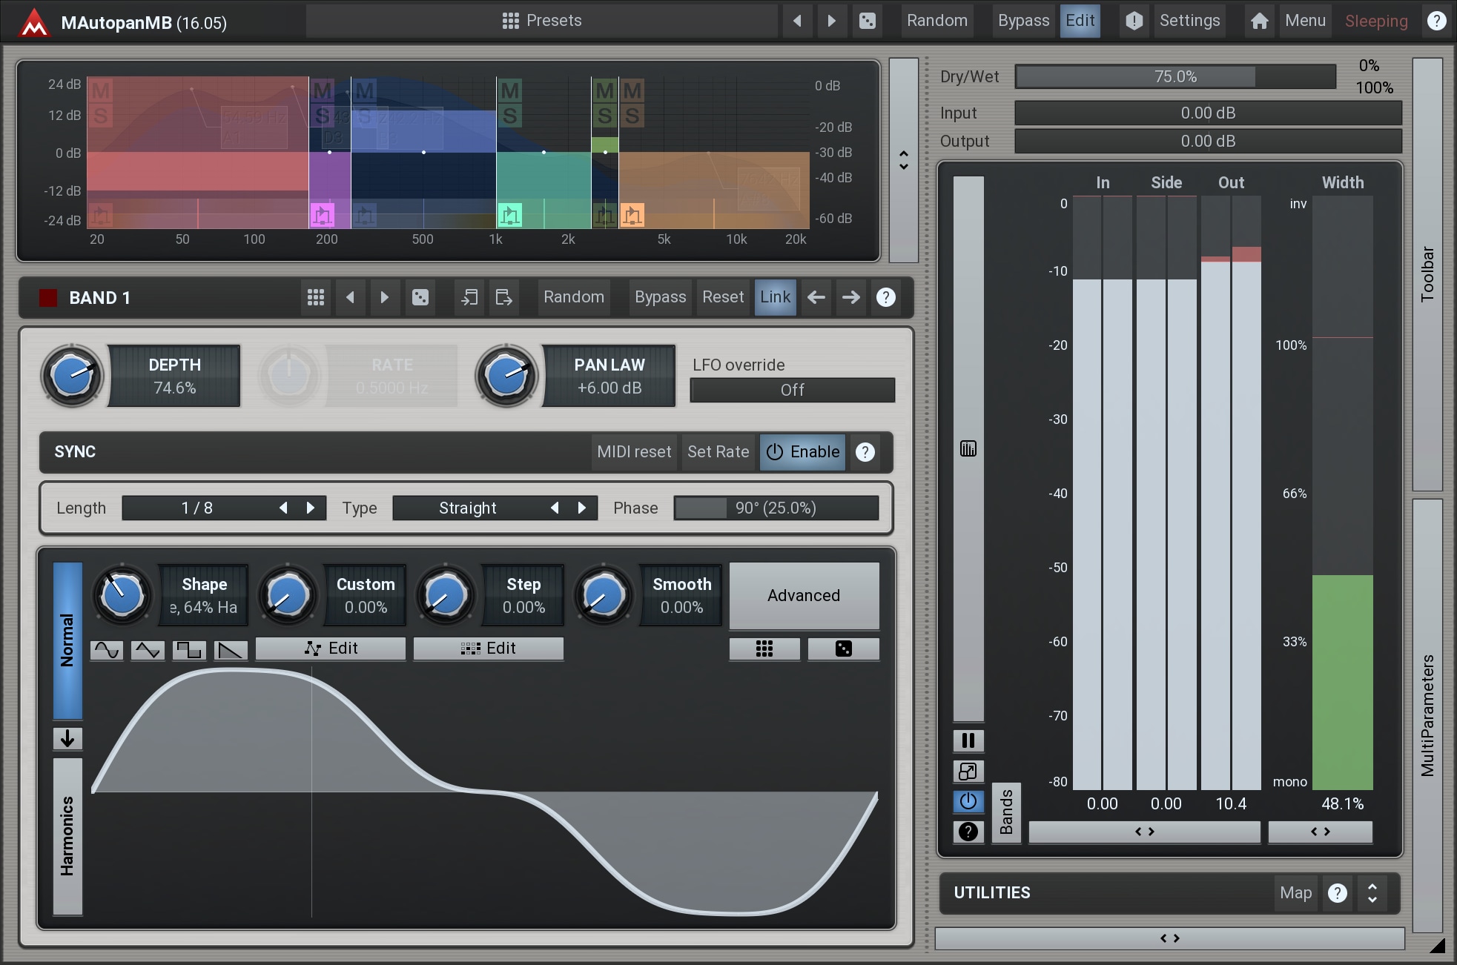The image size is (1457, 965).
Task: Go to next band with right arrow
Action: tap(850, 297)
